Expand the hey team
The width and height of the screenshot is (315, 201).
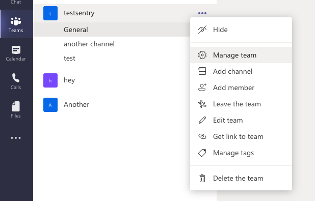tap(69, 80)
